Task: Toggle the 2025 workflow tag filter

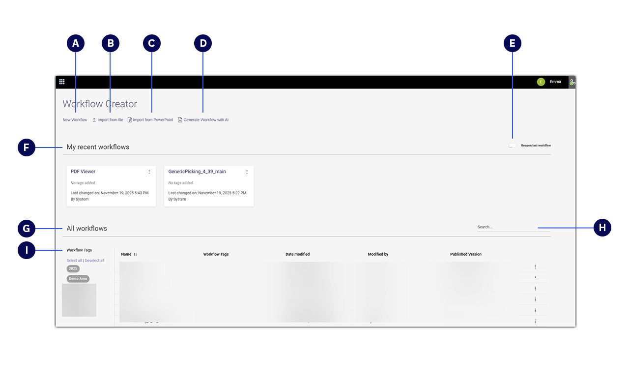Action: tap(73, 269)
